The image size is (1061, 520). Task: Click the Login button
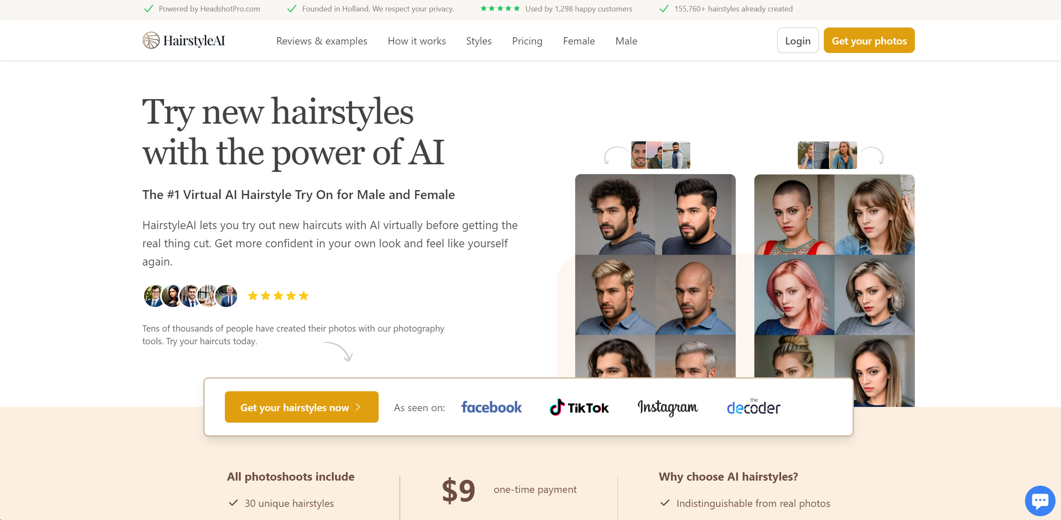797,41
